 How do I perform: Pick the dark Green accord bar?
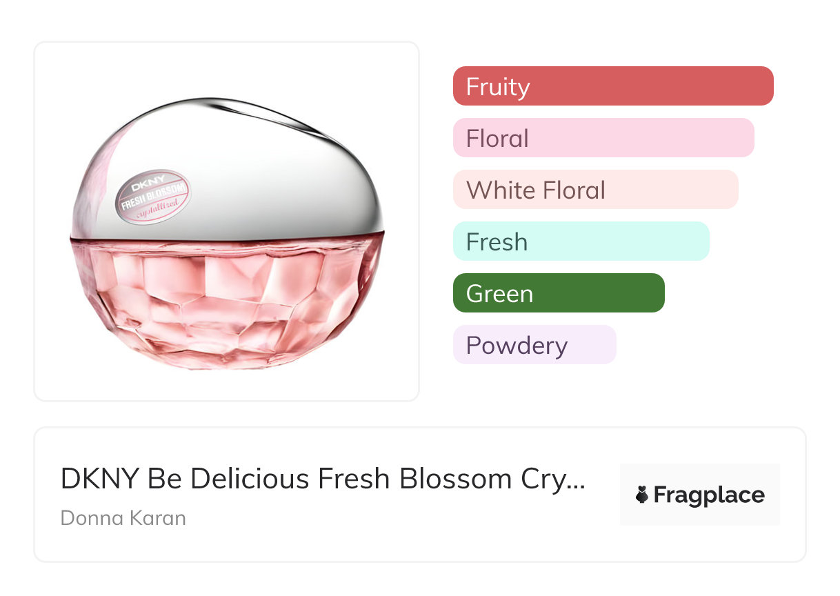click(558, 293)
